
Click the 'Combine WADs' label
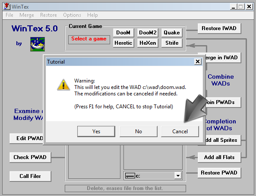221,80
